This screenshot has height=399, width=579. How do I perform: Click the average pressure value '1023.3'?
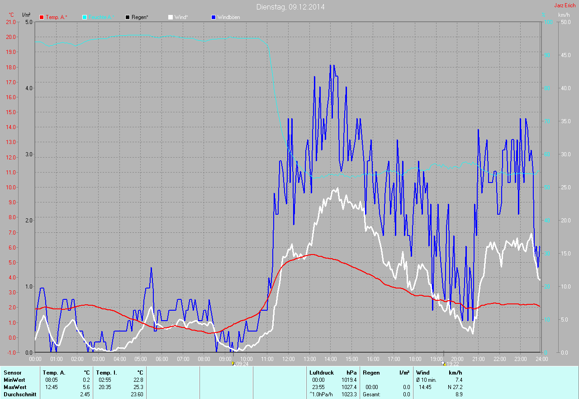(349, 394)
